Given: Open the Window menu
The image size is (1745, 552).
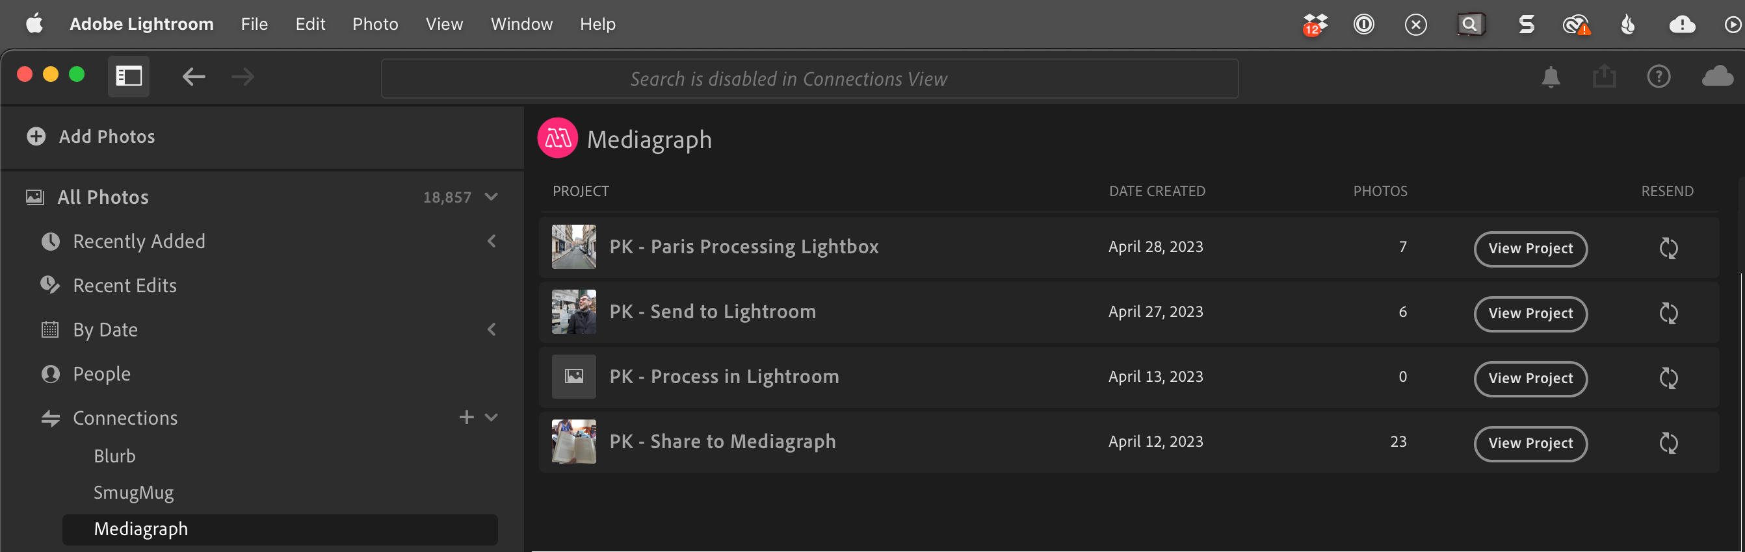Looking at the screenshot, I should (521, 25).
